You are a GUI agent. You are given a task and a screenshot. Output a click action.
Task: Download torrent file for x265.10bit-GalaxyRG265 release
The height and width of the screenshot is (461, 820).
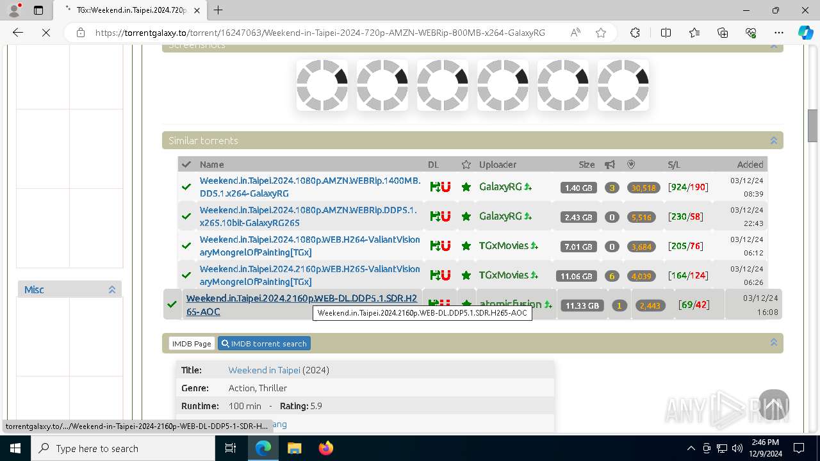(x=434, y=216)
